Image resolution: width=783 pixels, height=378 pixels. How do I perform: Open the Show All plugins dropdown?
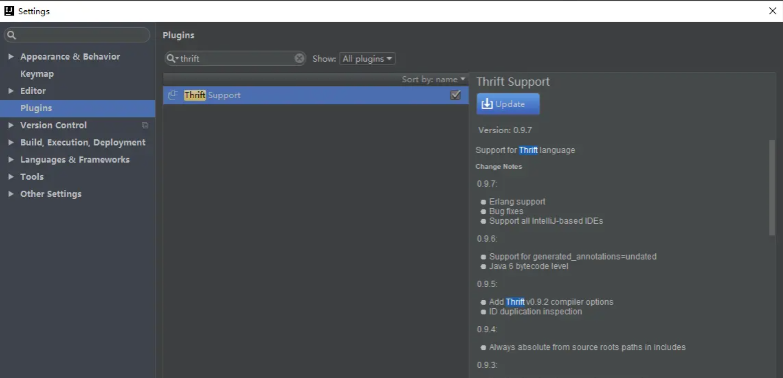[367, 59]
